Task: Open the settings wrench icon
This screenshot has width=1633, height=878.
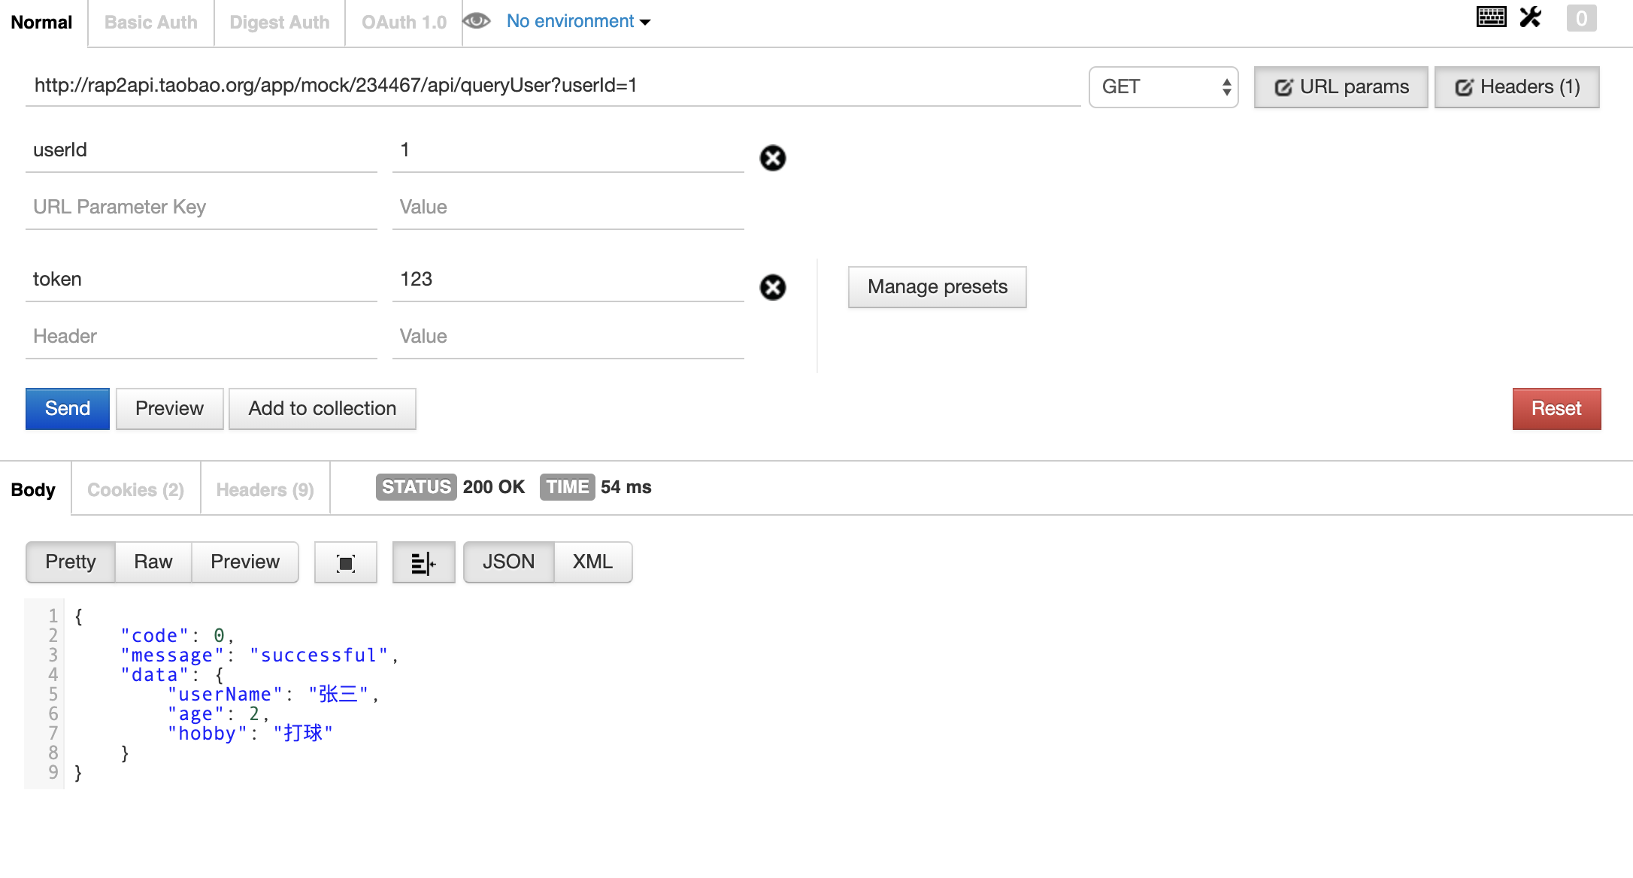Action: (1531, 17)
